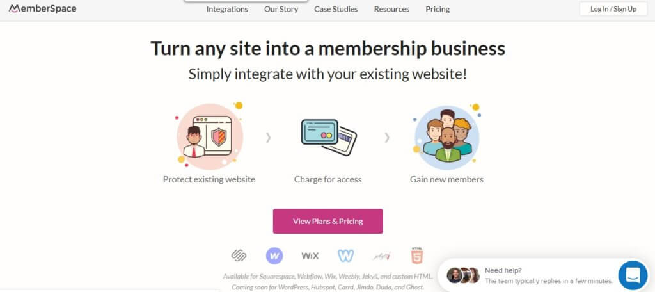Click the Need help? chat text

tap(503, 270)
